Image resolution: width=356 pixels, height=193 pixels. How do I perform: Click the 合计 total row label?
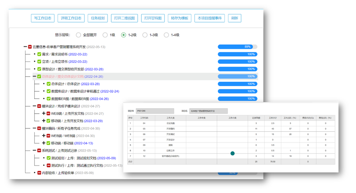130,161
